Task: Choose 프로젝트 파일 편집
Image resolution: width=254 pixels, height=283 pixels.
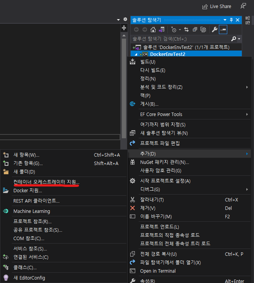Action: pos(189,143)
